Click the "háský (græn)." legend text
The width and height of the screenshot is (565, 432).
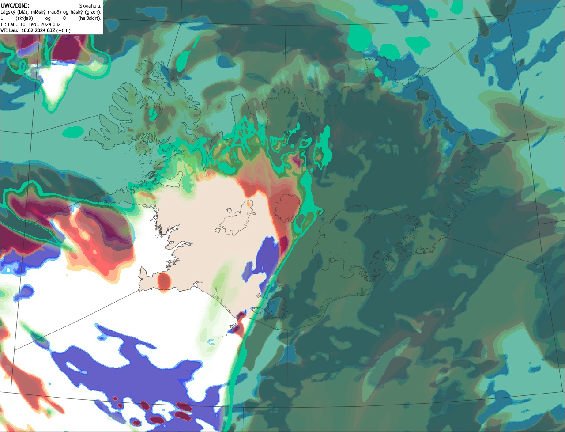coord(86,12)
